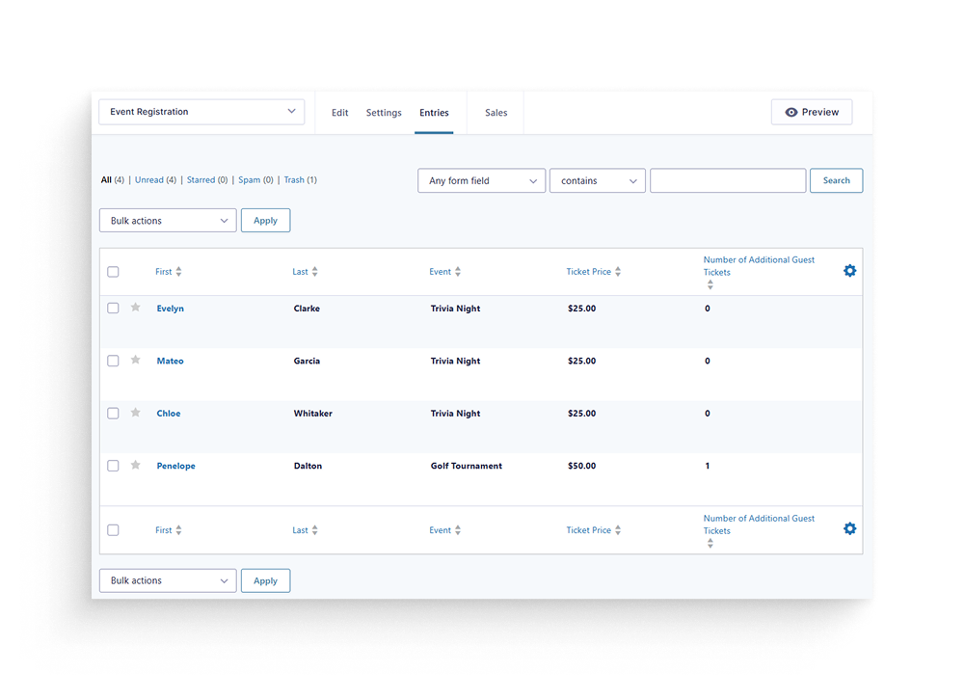The width and height of the screenshot is (965, 699).
Task: Star the Penelope Dalton entry
Action: point(135,465)
